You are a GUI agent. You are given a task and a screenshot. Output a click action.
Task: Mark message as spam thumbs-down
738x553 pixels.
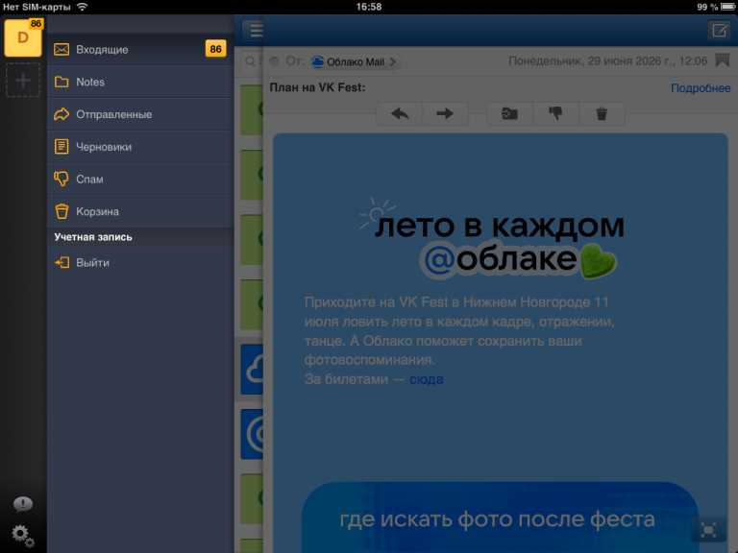point(555,114)
